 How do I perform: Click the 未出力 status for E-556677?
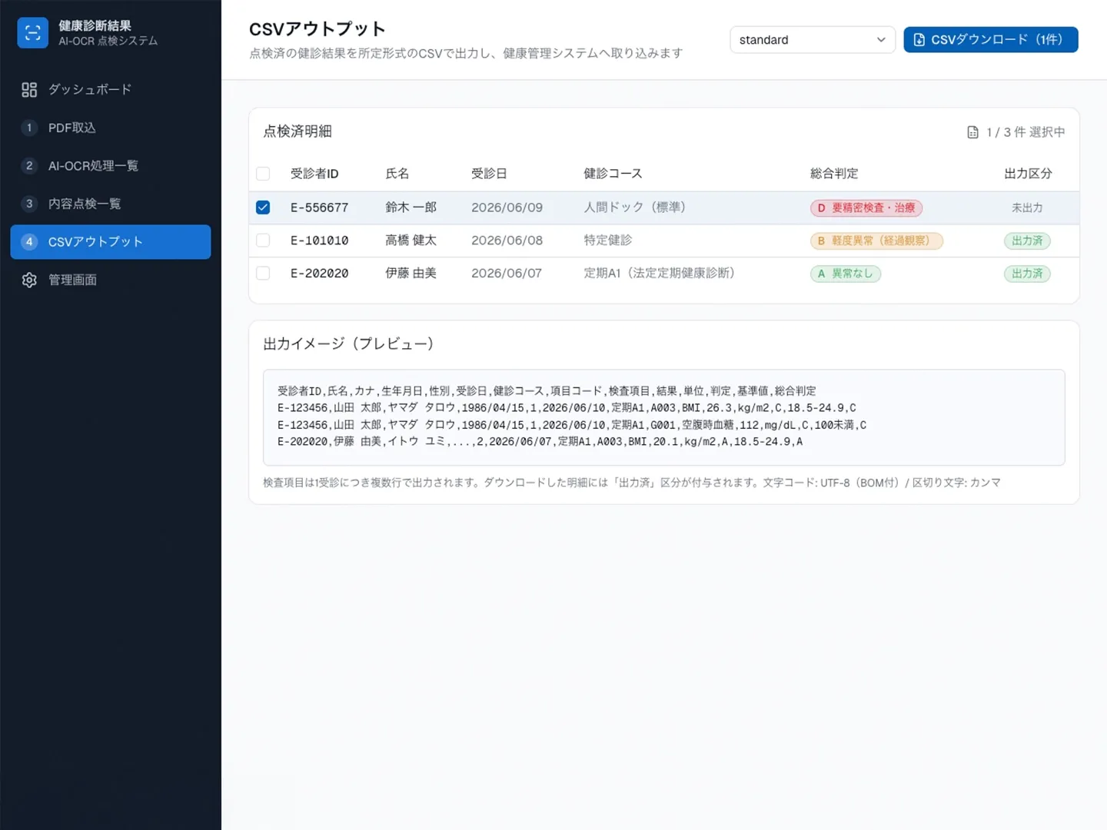(1027, 207)
